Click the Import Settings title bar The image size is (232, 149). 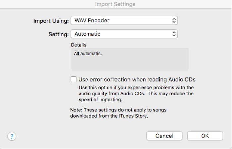pos(115,4)
